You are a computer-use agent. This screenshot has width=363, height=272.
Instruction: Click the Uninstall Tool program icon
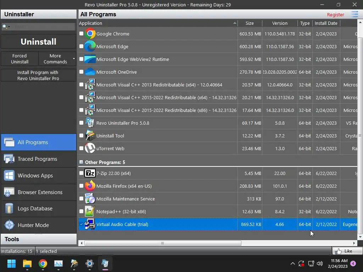click(x=90, y=136)
